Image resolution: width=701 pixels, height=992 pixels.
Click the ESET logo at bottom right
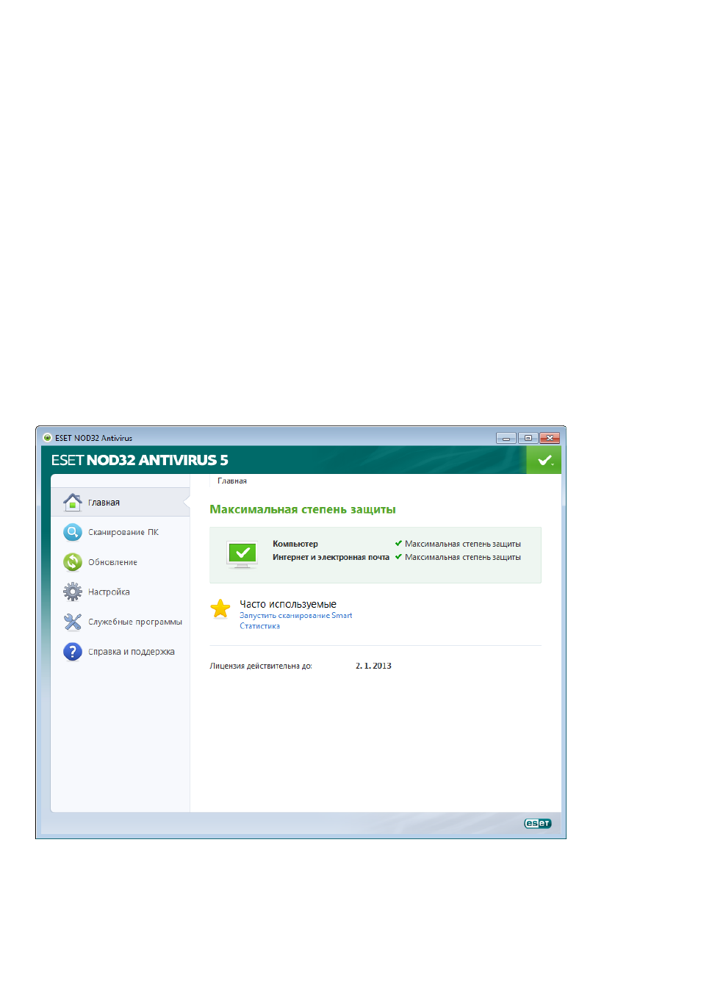(538, 823)
